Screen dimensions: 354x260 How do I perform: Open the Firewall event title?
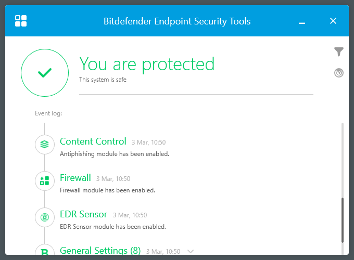[x=75, y=178]
